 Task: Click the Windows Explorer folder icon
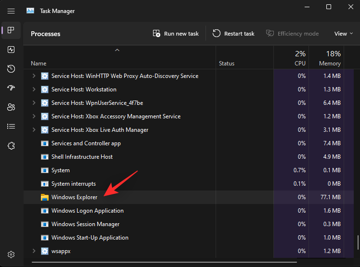[x=45, y=197]
